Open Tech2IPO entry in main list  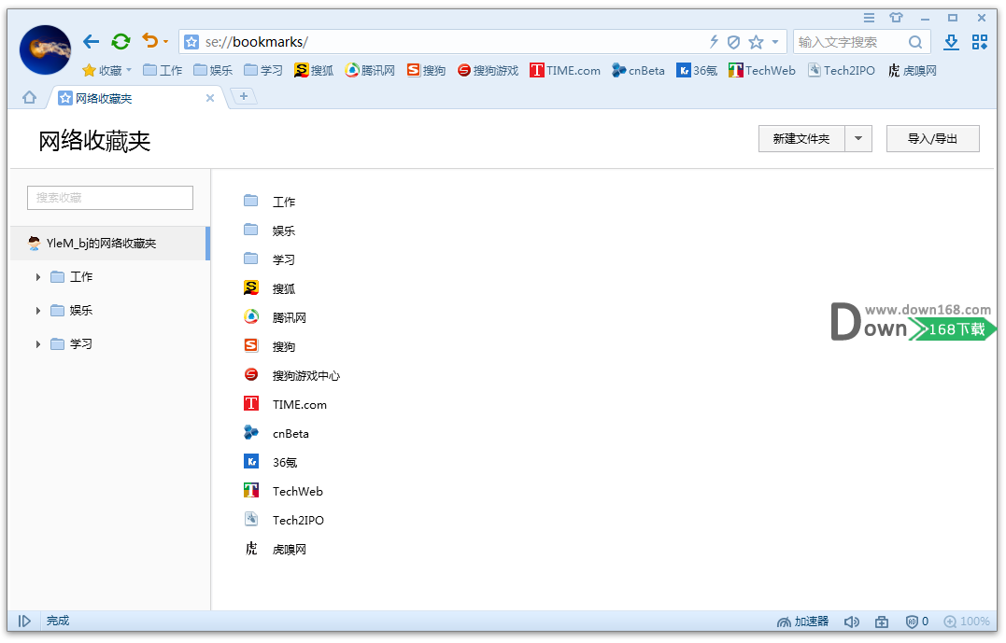tap(284, 520)
